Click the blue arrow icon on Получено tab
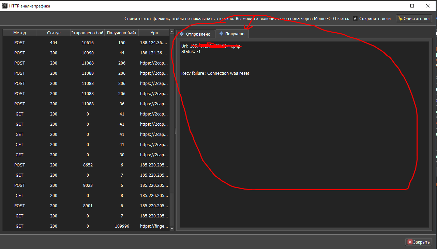This screenshot has width=437, height=249. pos(221,34)
